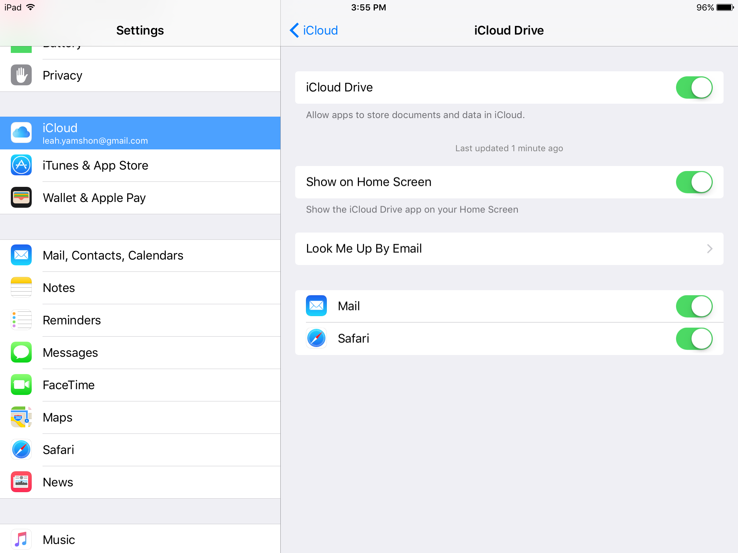Tap the News app icon
Image resolution: width=738 pixels, height=553 pixels.
click(x=20, y=482)
